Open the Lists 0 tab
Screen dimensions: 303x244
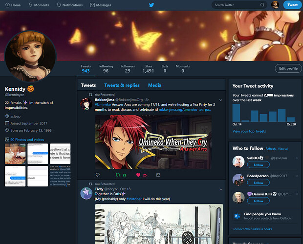tap(165, 69)
